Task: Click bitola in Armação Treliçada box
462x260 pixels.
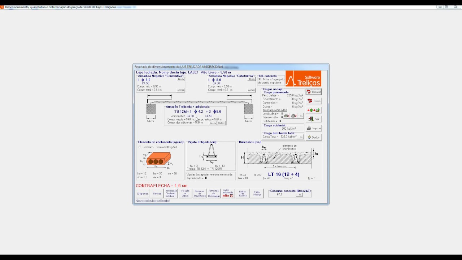Action: pyautogui.click(x=213, y=123)
